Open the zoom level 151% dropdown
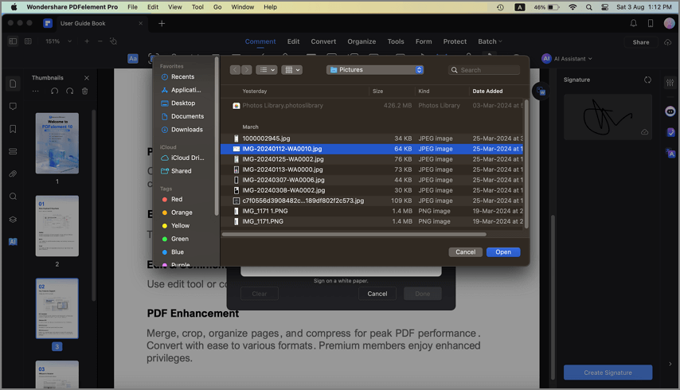 pyautogui.click(x=59, y=41)
